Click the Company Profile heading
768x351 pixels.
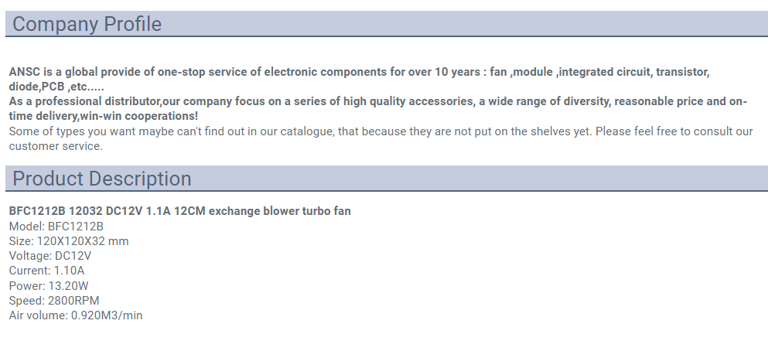[87, 24]
